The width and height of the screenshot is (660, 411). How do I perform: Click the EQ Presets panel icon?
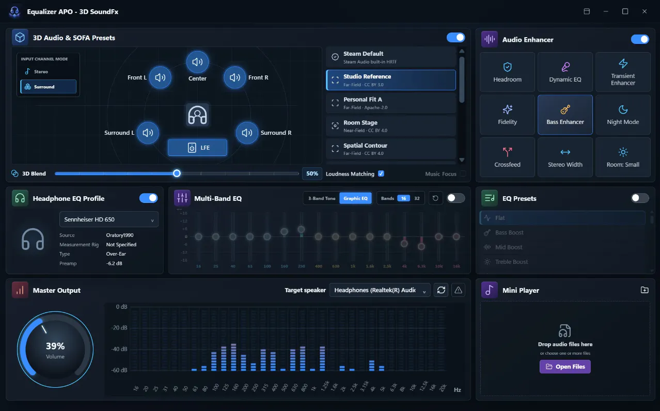(x=490, y=198)
